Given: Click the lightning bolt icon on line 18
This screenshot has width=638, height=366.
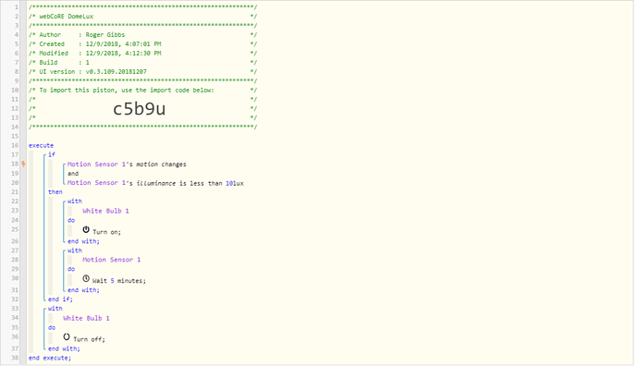Looking at the screenshot, I should click(x=24, y=164).
